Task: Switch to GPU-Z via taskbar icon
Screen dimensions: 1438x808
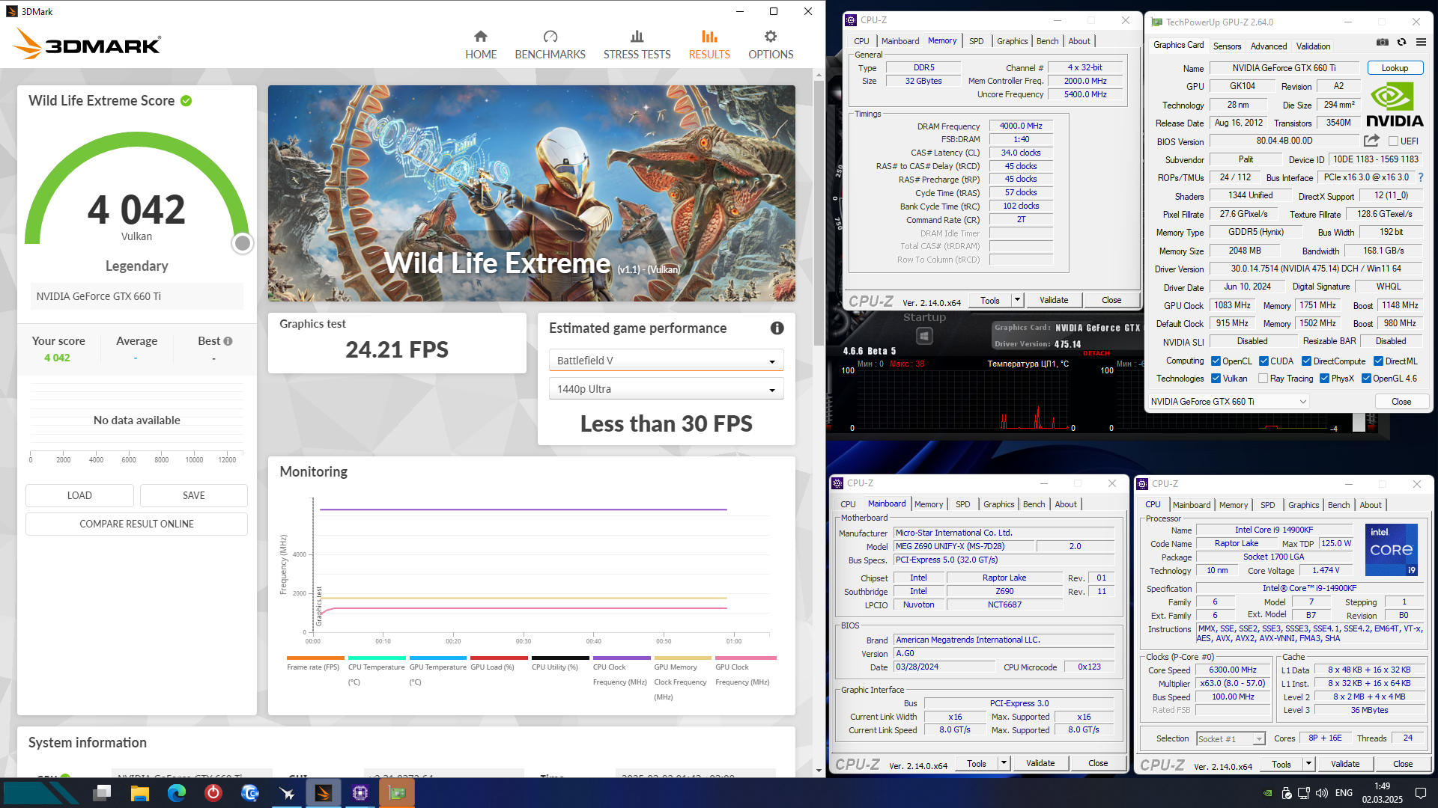Action: pyautogui.click(x=397, y=792)
